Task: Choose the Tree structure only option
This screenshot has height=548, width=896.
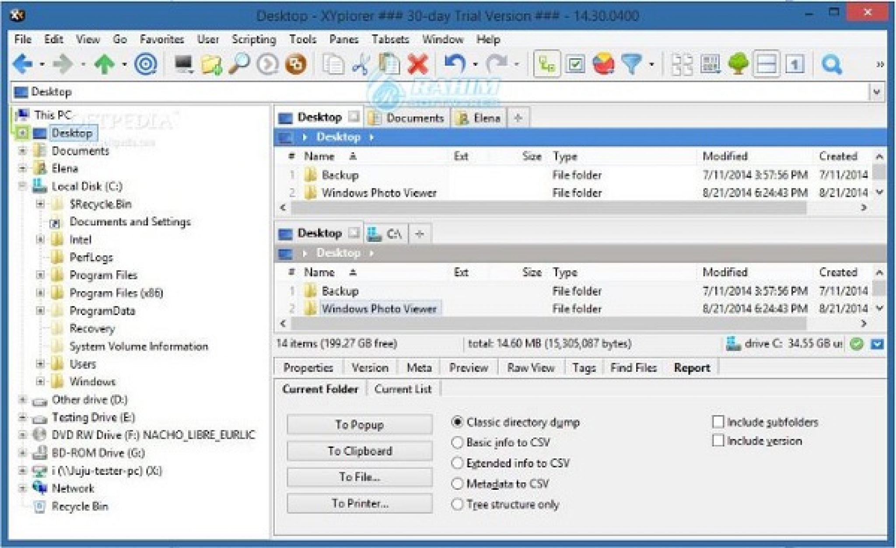Action: 457,504
